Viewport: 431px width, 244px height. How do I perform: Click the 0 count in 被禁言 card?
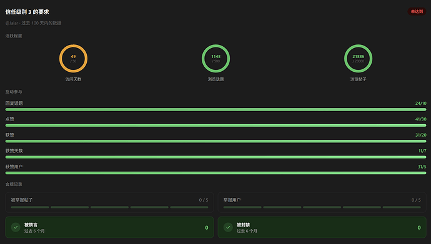click(x=207, y=228)
